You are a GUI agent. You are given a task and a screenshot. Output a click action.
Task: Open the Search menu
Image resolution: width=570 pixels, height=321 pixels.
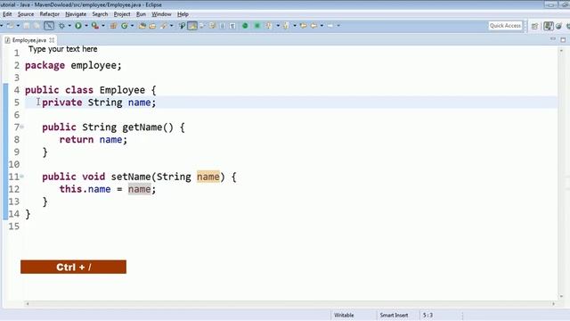(x=100, y=14)
